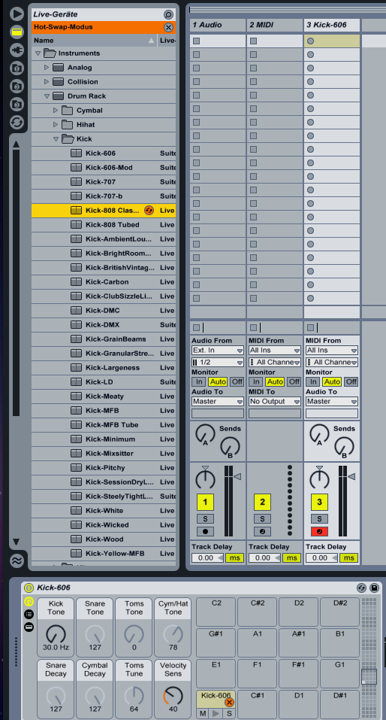The height and width of the screenshot is (720, 386).
Task: Open file browser 1 icon
Action: (17, 68)
